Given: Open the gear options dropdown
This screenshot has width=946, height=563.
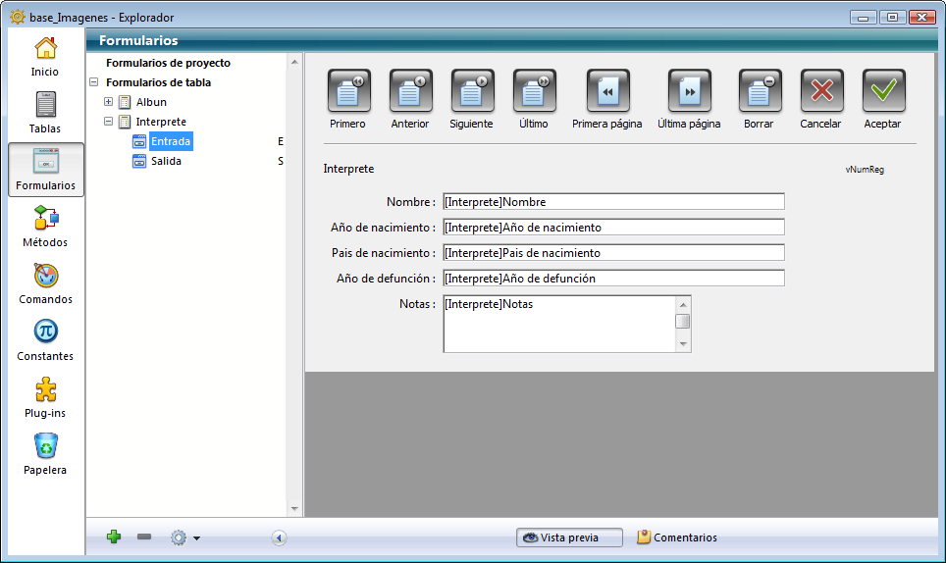Looking at the screenshot, I should pos(184,537).
